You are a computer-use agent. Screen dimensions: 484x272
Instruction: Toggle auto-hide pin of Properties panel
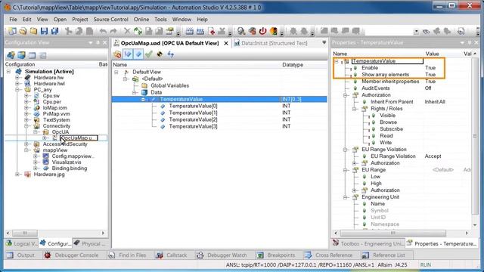tap(469, 42)
